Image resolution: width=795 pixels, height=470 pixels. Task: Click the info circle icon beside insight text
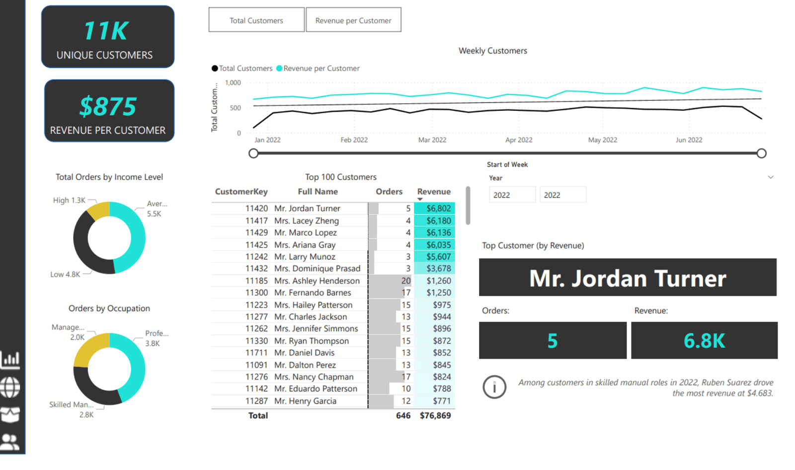pos(494,387)
